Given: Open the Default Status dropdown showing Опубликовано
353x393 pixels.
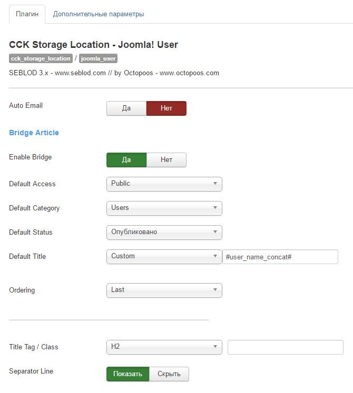Looking at the screenshot, I should tap(164, 233).
